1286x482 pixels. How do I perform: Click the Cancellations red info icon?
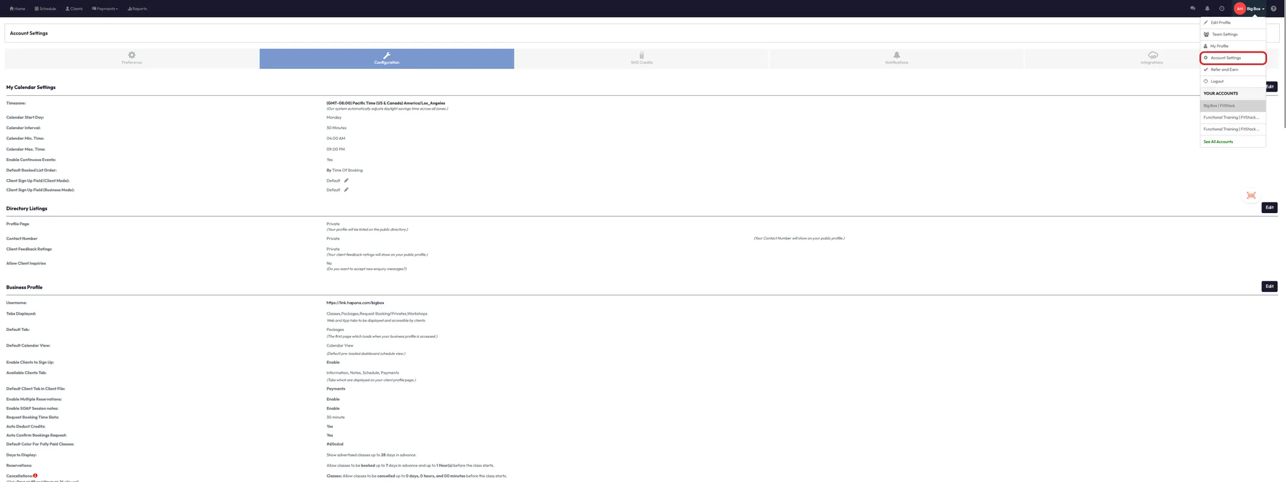35,476
